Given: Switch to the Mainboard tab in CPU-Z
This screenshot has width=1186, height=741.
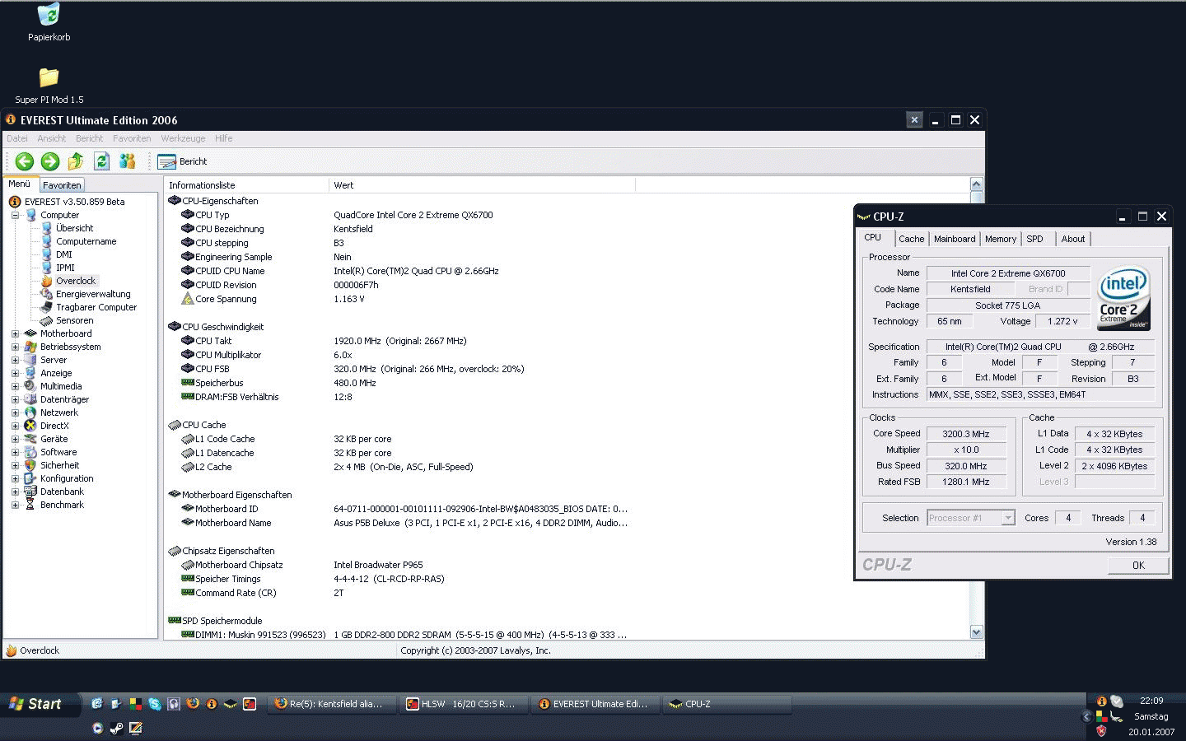Looking at the screenshot, I should point(955,239).
